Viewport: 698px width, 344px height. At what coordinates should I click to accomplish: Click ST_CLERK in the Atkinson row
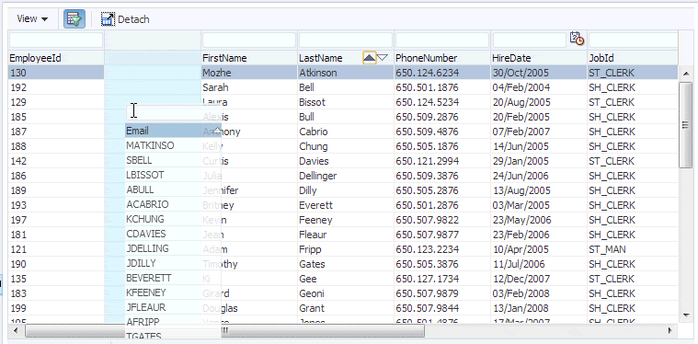[612, 73]
